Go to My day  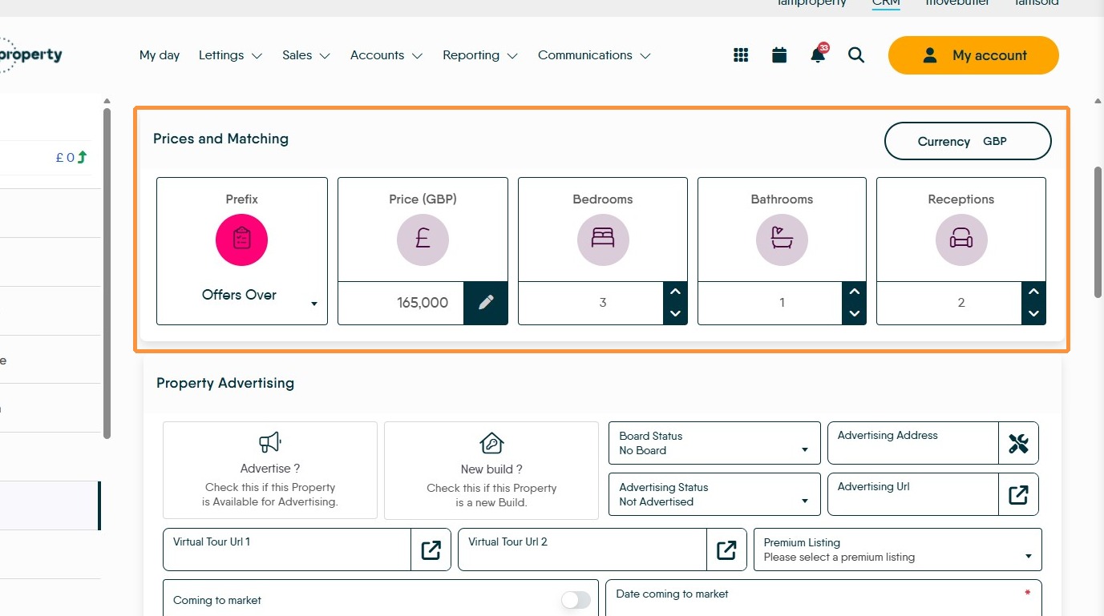click(x=160, y=55)
